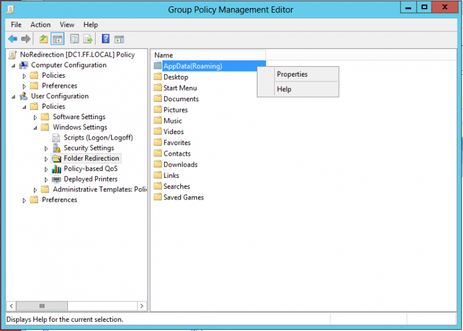Image resolution: width=463 pixels, height=331 pixels.
Task: Open the Action menu
Action: point(41,25)
